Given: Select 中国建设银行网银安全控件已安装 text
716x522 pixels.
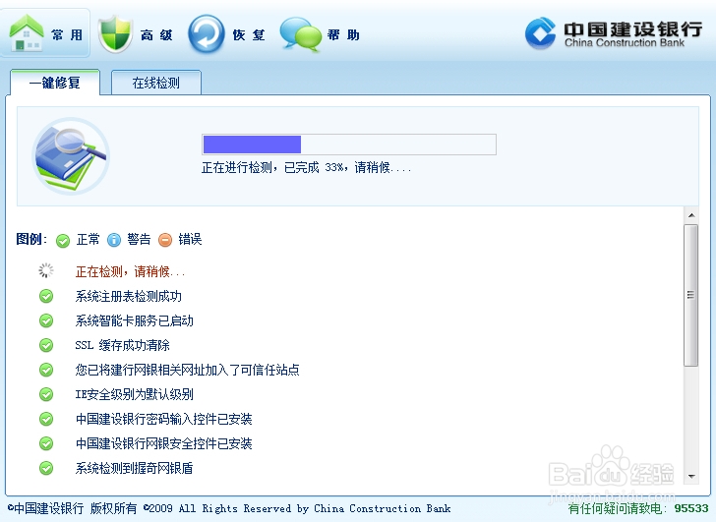Looking at the screenshot, I should 164,444.
